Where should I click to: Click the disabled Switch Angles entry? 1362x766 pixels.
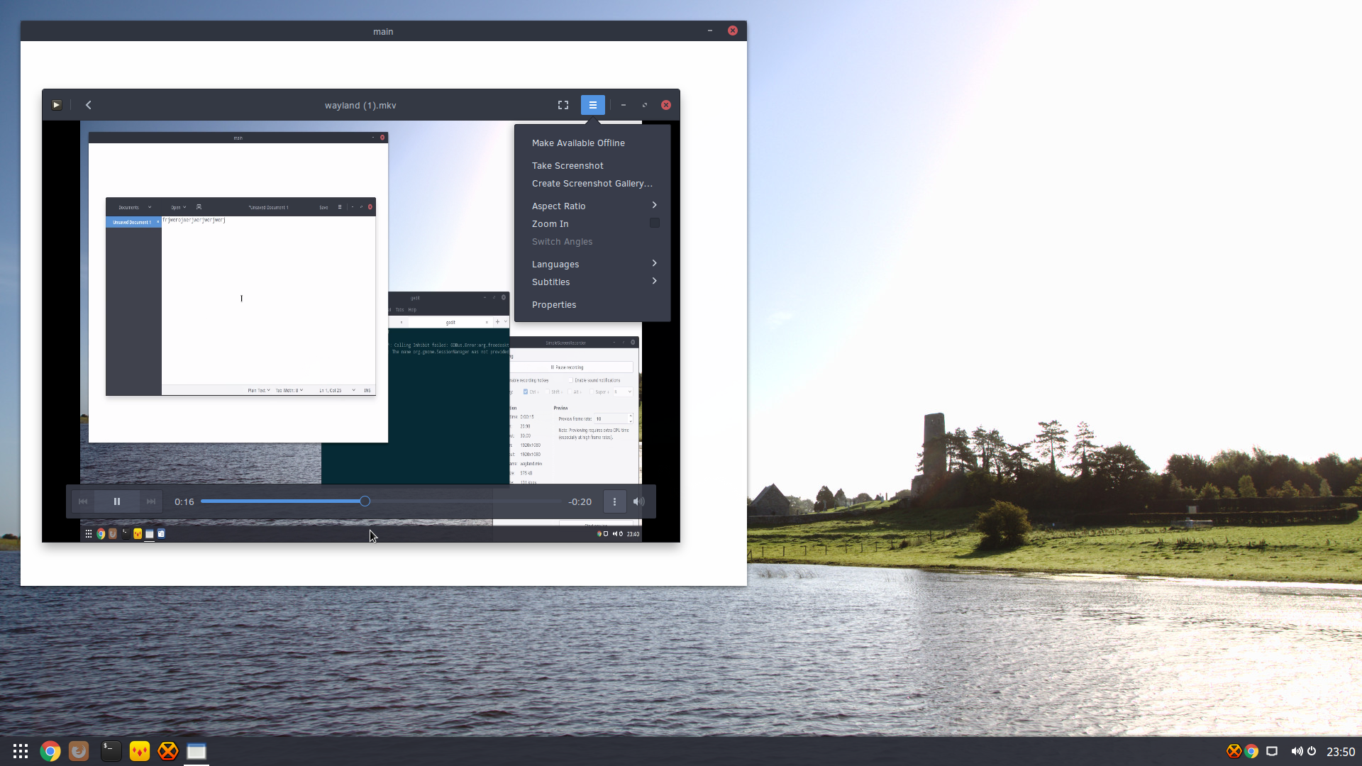point(592,242)
